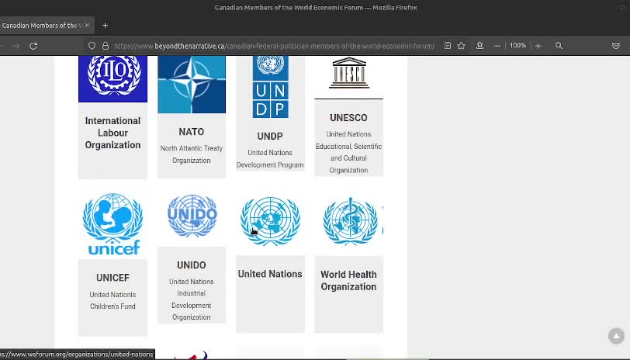The image size is (630, 360).
Task: Click United Nations Children's Fund text
Action: click(113, 300)
